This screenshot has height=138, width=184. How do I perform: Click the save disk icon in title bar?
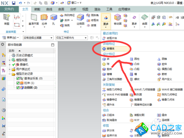14,3
